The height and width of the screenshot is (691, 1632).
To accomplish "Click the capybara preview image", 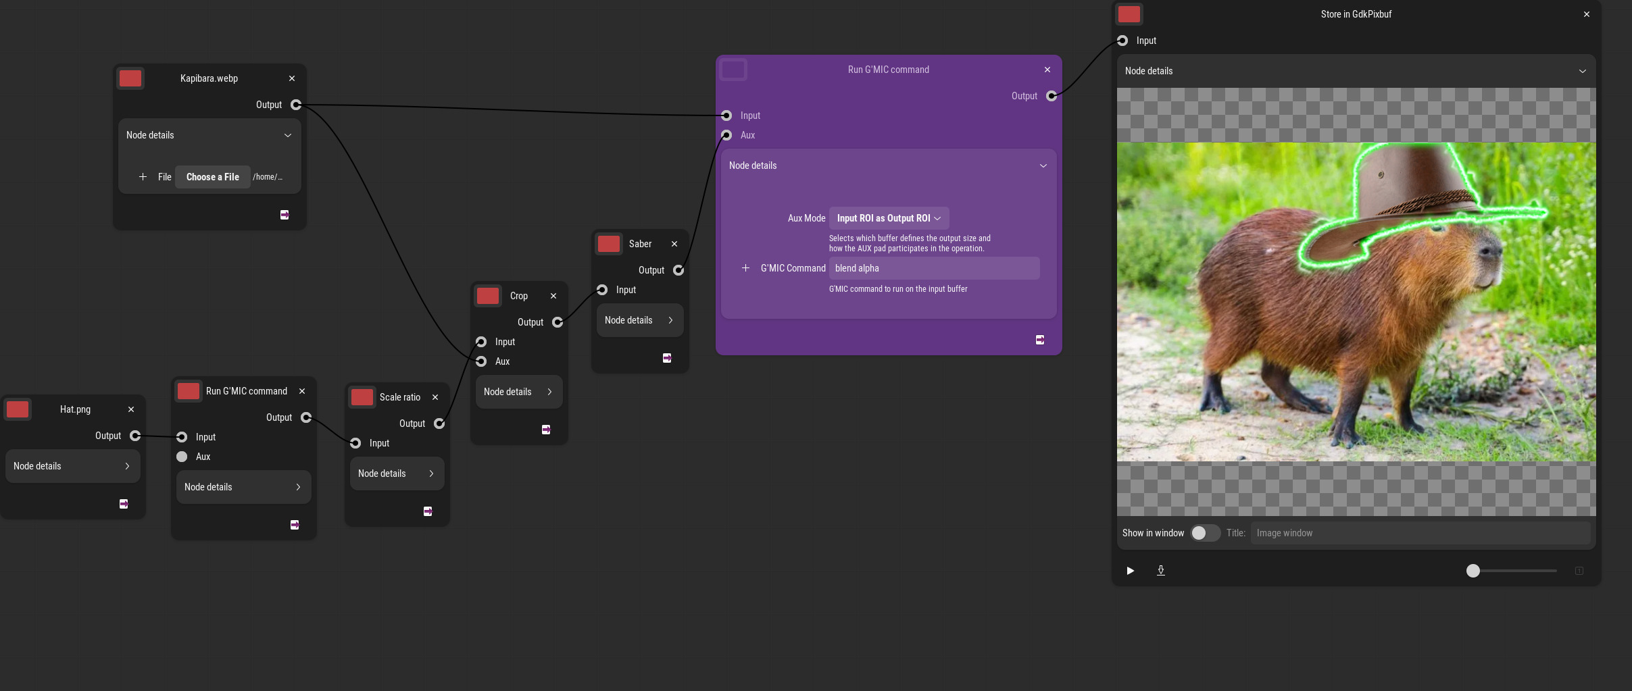I will coord(1356,302).
